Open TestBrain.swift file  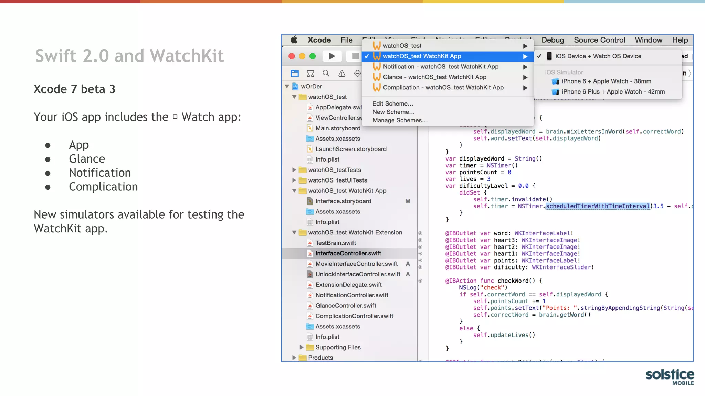point(336,243)
